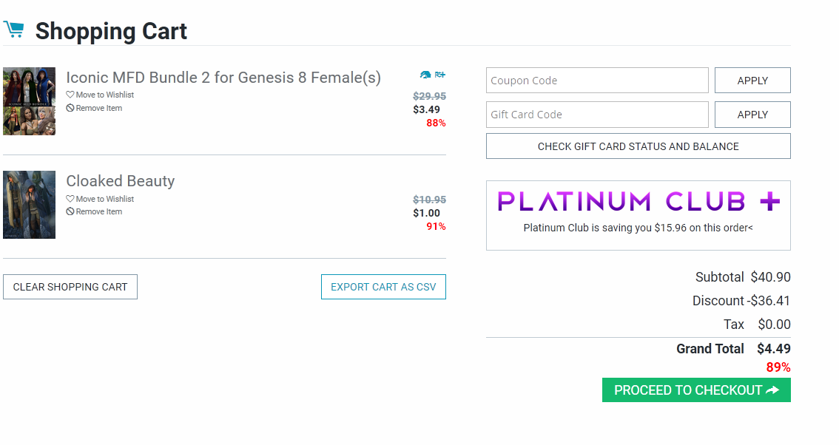This screenshot has width=839, height=445.
Task: Click the Daz Original badge icon
Action: 425,75
